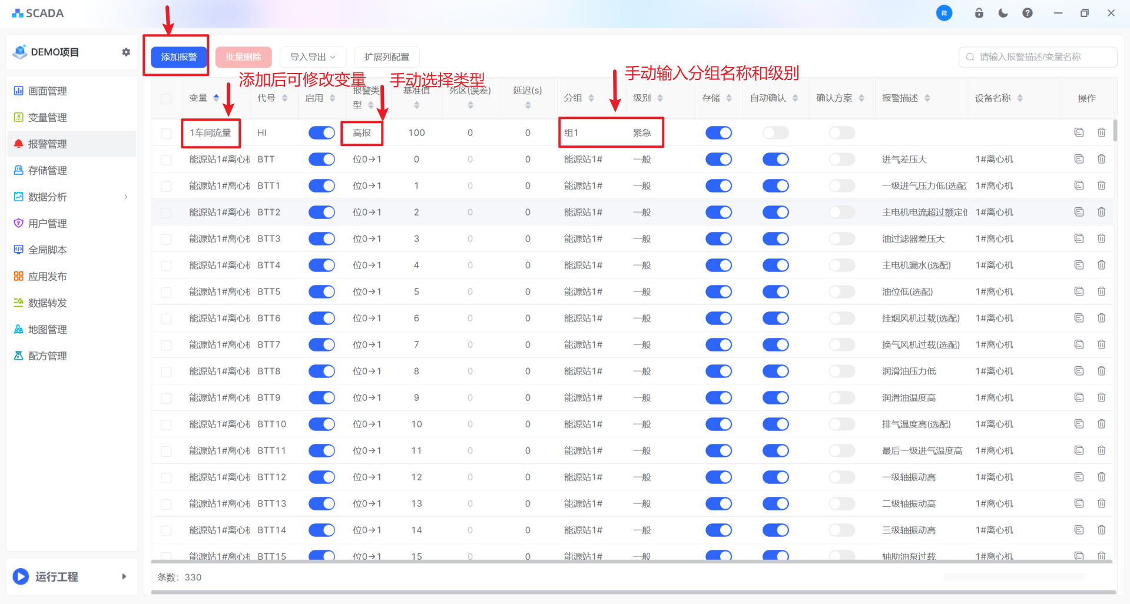
Task: Click the 扩展列配置 button
Action: pyautogui.click(x=386, y=57)
